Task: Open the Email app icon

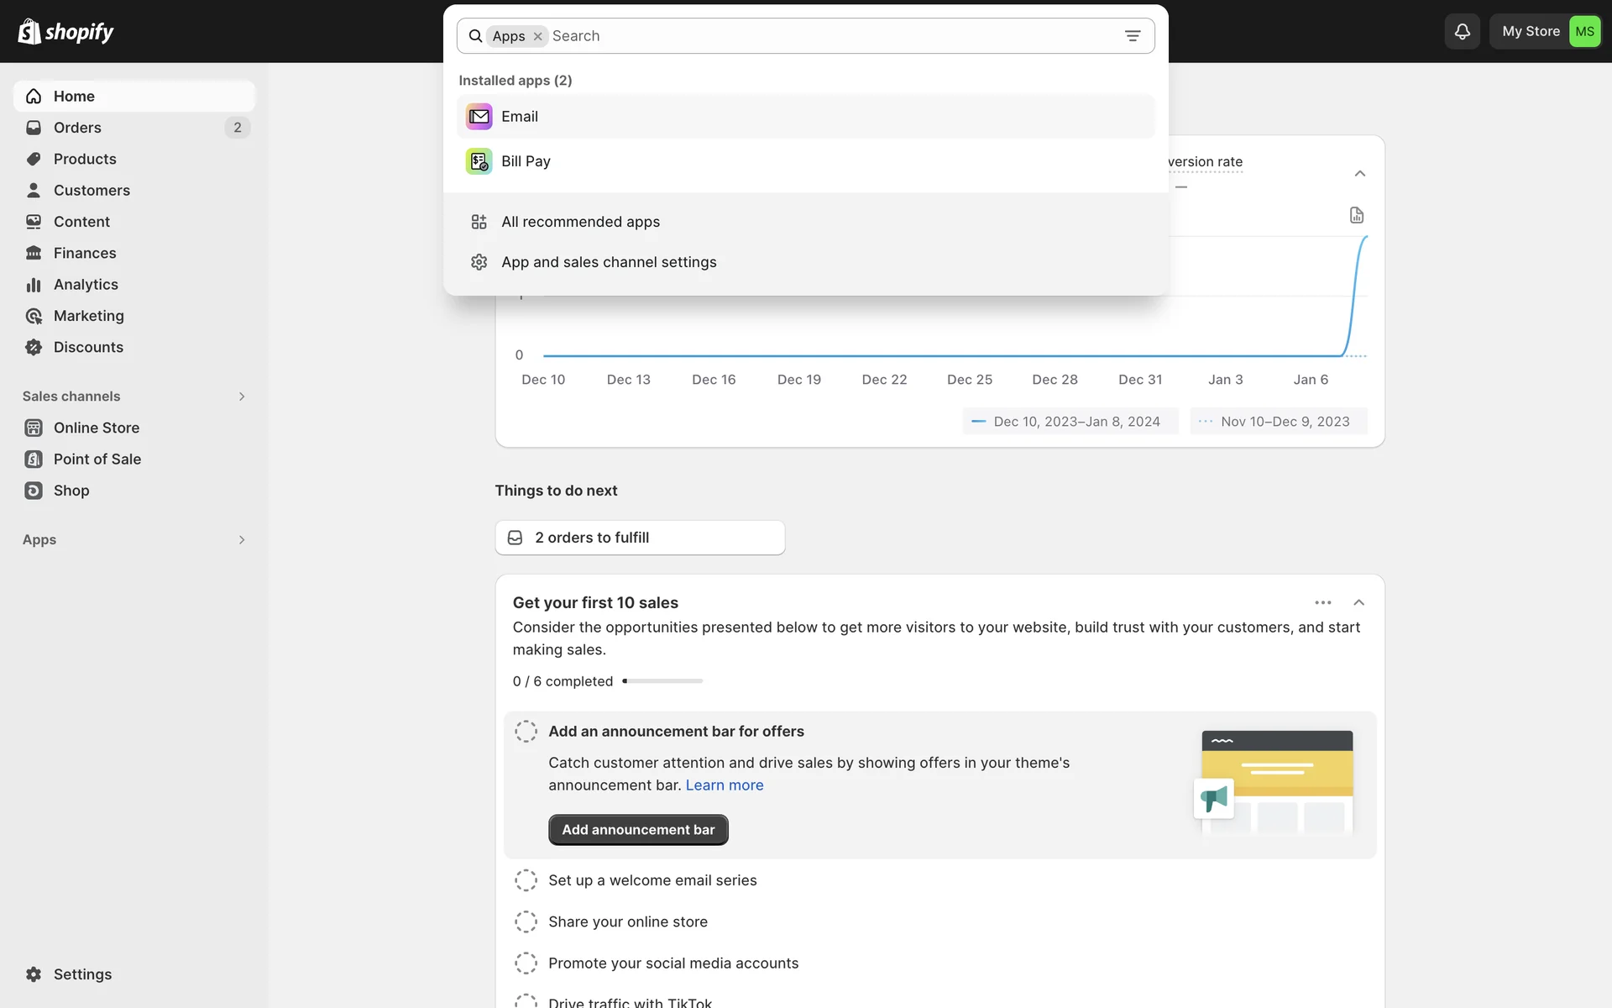Action: 479,117
